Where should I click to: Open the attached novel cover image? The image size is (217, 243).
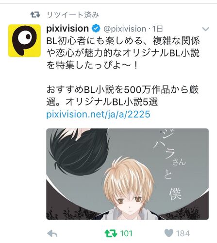coord(127,174)
